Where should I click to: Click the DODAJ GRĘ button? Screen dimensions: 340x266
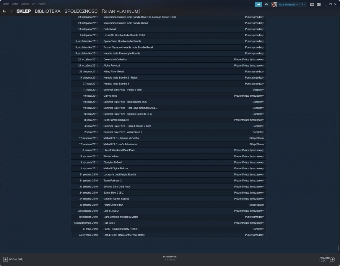point(13,259)
